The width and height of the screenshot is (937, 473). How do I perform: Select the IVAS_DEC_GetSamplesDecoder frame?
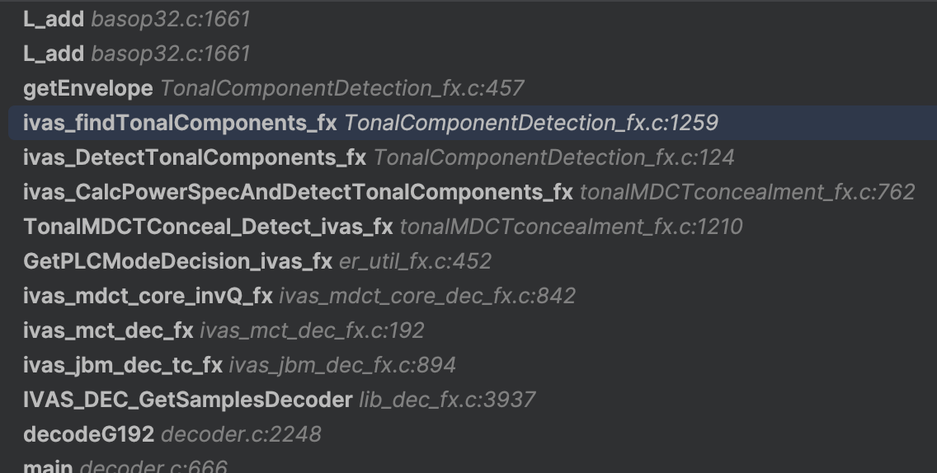click(x=187, y=400)
